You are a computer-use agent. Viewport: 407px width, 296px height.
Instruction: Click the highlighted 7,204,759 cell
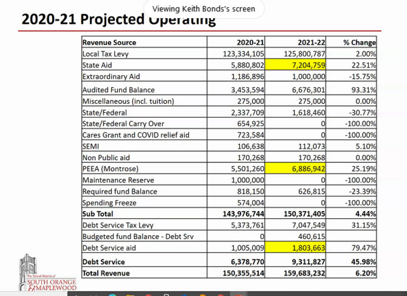point(295,64)
